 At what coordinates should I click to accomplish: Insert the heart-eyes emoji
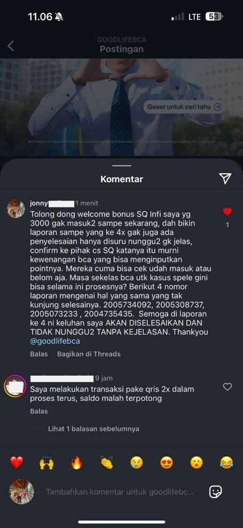(166, 462)
